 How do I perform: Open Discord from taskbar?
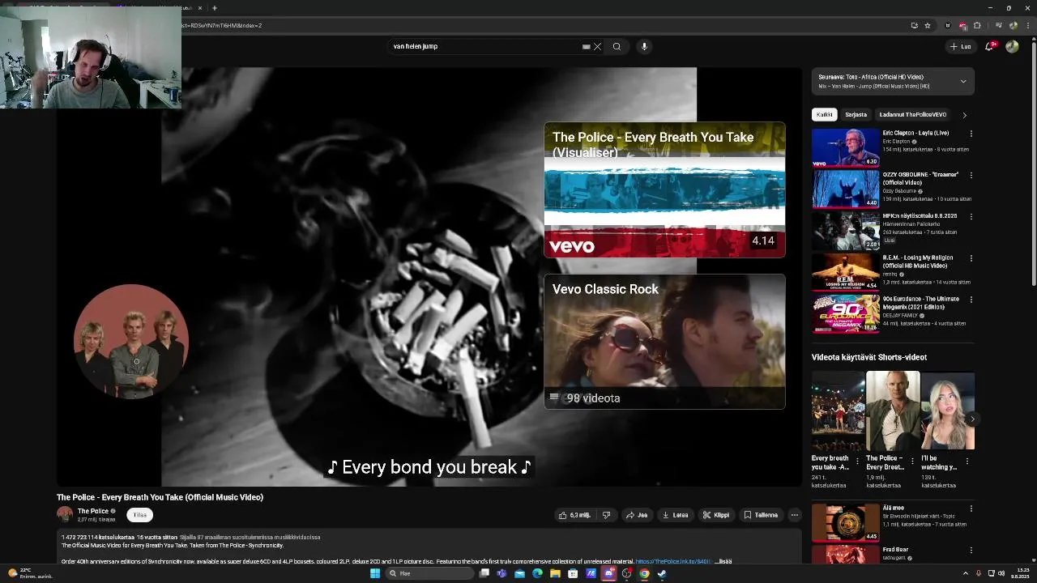click(x=608, y=573)
